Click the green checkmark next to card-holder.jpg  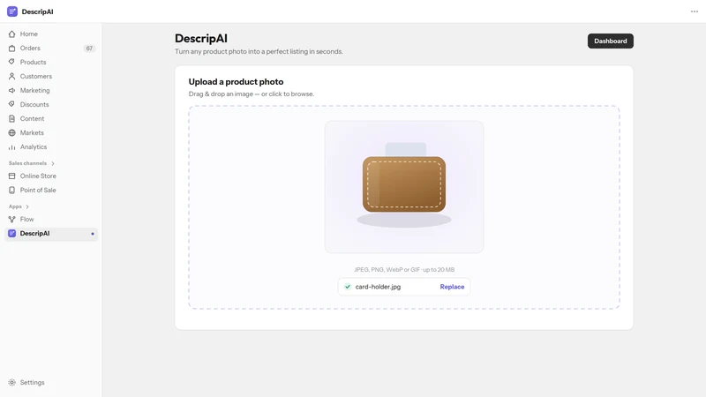point(348,287)
